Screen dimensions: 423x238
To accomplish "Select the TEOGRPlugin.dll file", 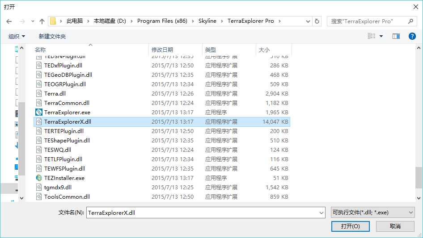I will click(65, 84).
